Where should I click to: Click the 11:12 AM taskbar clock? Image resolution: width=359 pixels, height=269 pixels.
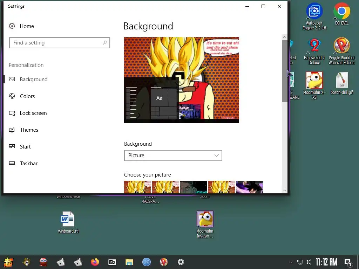326,262
